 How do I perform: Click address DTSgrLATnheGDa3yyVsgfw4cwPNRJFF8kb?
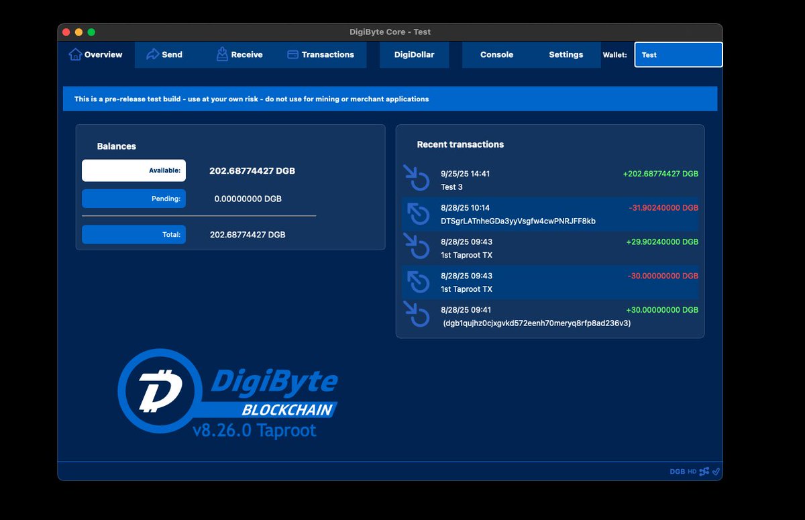click(x=518, y=221)
